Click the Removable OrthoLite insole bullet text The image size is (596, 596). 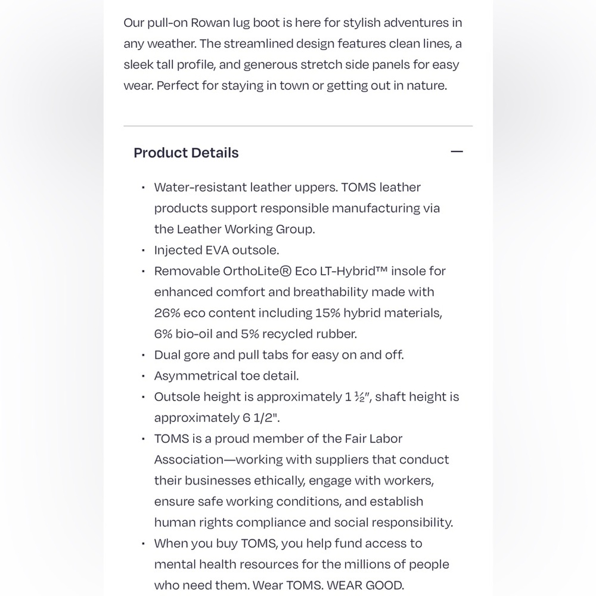click(300, 302)
